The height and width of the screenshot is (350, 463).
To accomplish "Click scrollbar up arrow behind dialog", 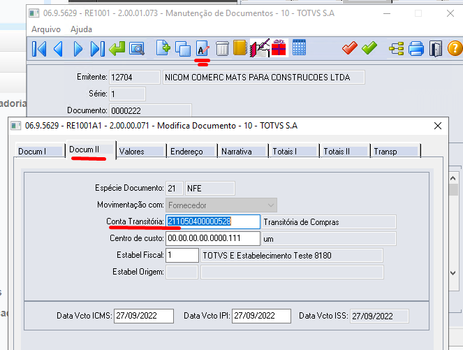I will pyautogui.click(x=453, y=178).
